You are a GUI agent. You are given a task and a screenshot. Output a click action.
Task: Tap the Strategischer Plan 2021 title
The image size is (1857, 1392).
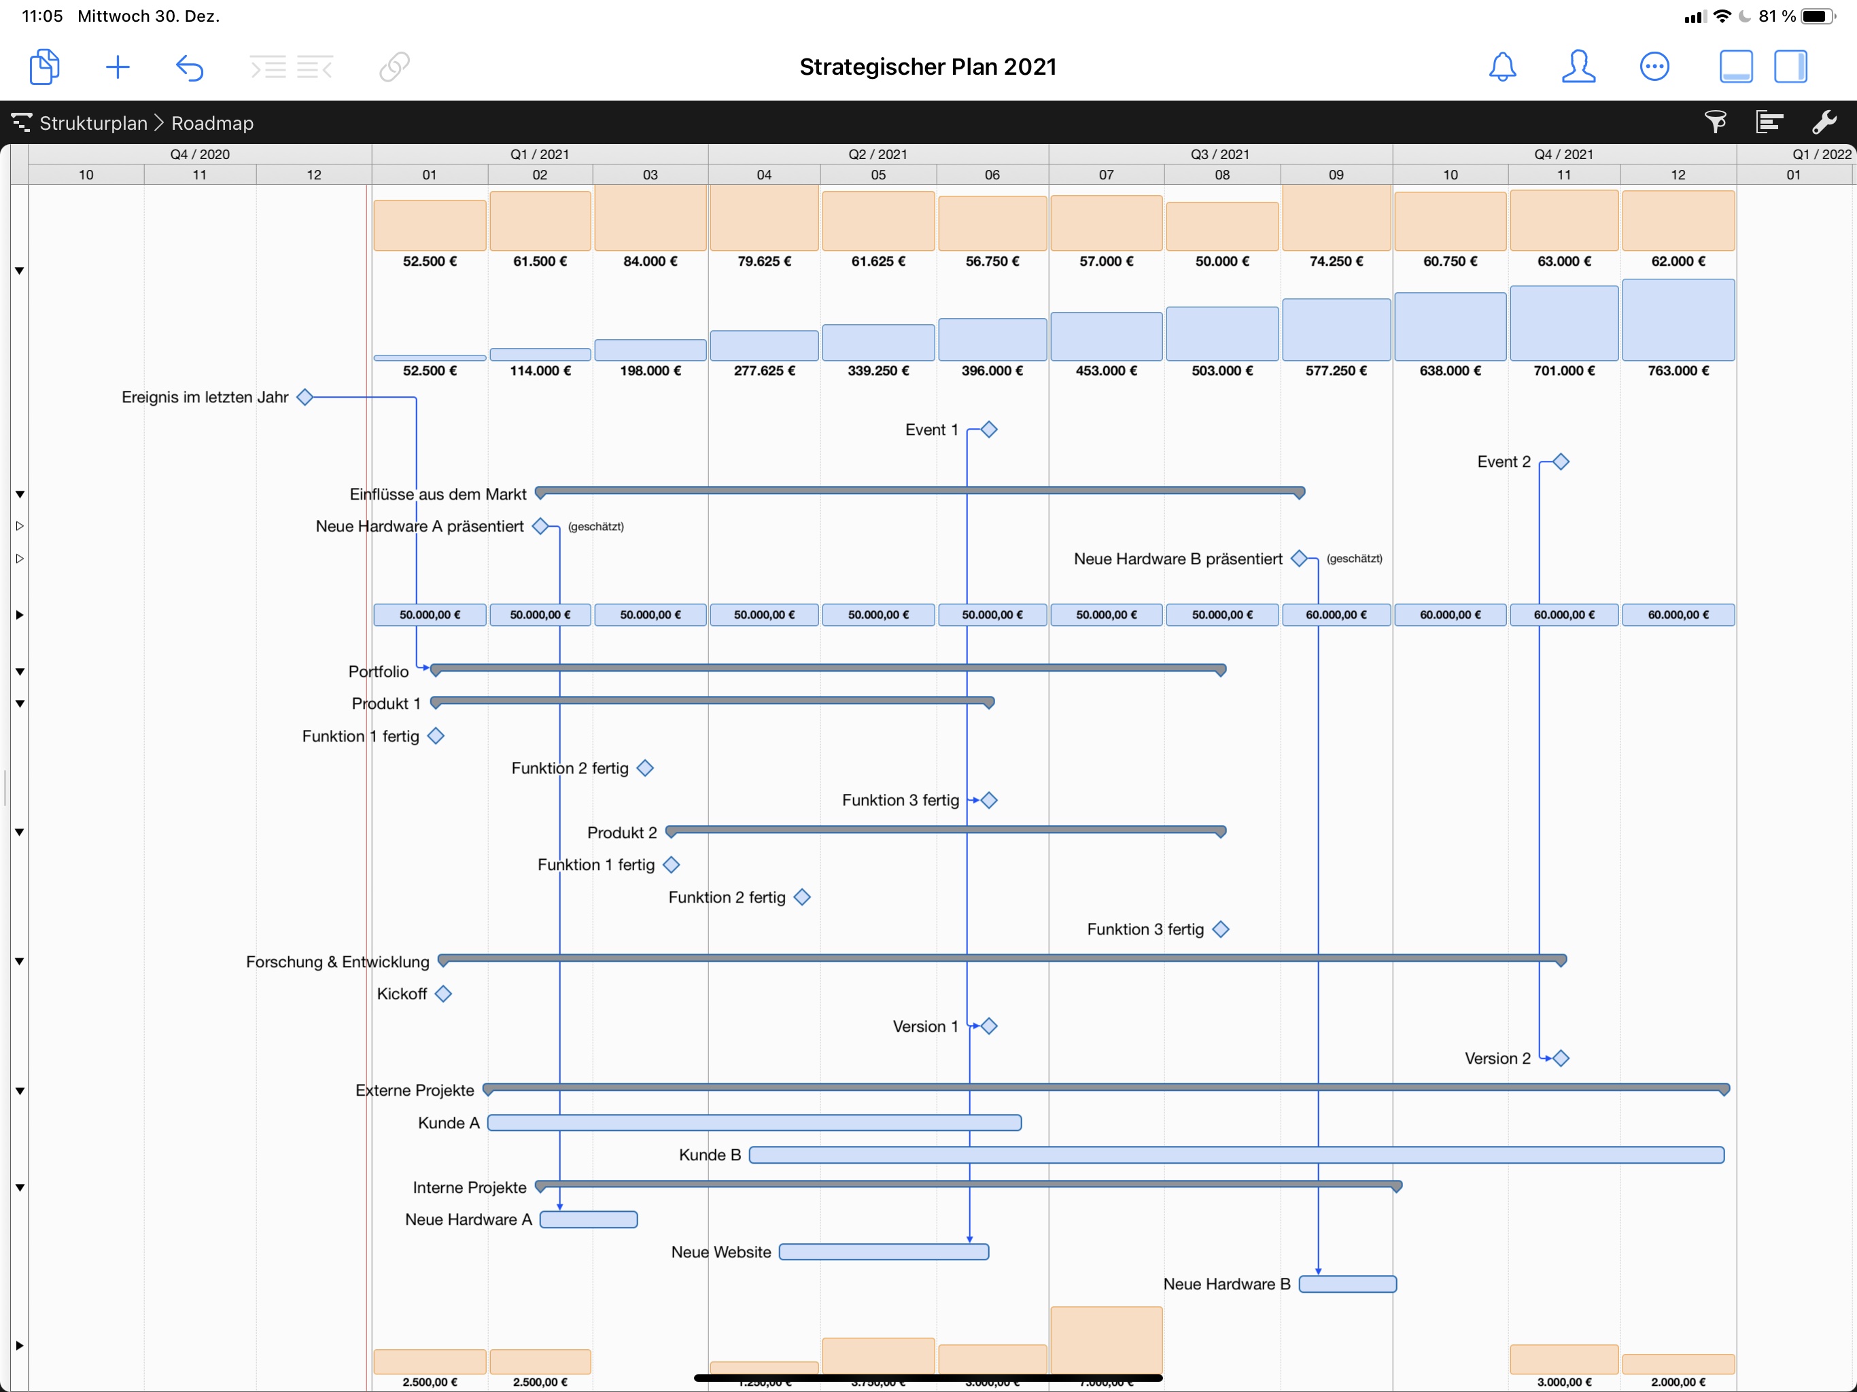[x=927, y=67]
